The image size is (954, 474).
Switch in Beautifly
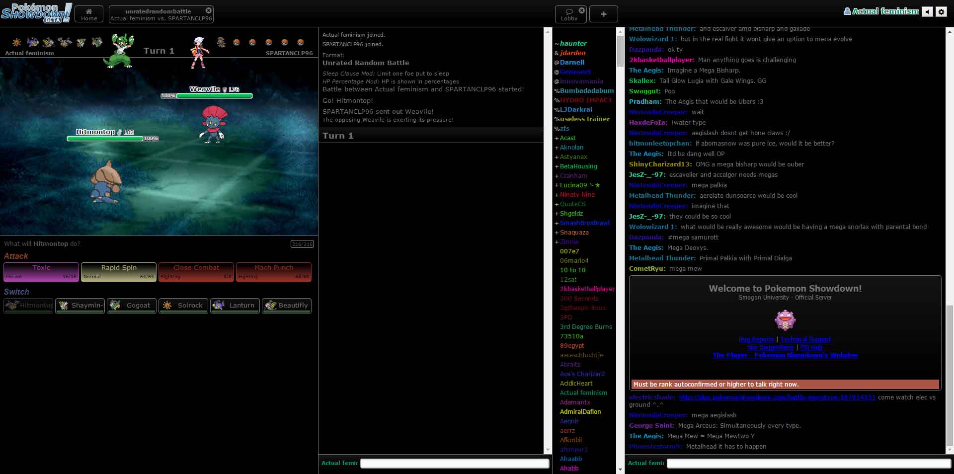tap(287, 306)
